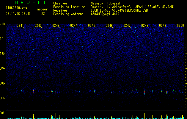Click the tallest yellow intensity spike near 0247
Image resolution: width=187 pixels, height=119 pixels.
click(x=131, y=115)
